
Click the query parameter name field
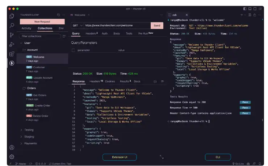point(96,50)
